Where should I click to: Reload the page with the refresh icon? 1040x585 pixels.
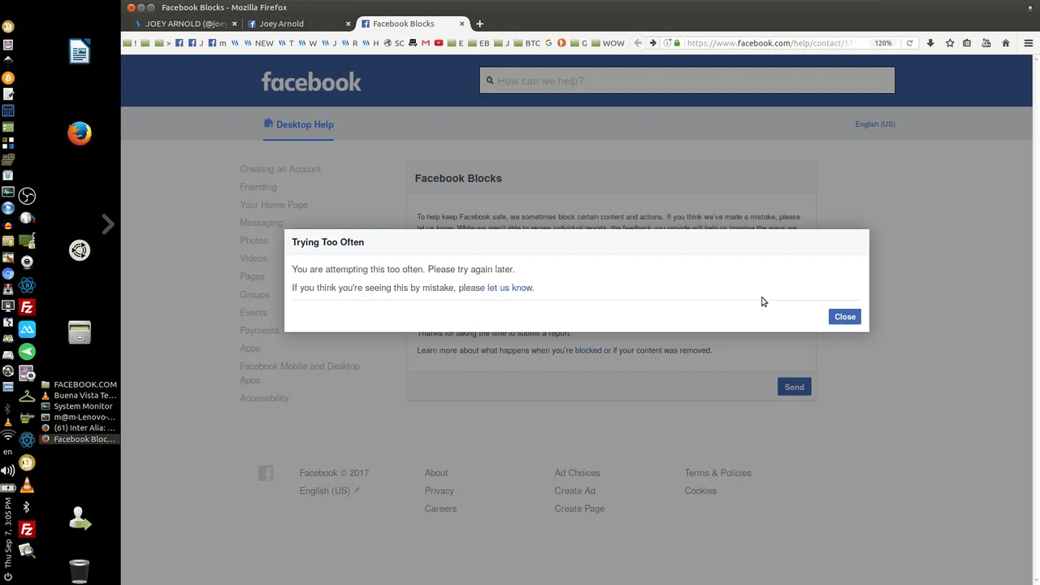tap(909, 43)
